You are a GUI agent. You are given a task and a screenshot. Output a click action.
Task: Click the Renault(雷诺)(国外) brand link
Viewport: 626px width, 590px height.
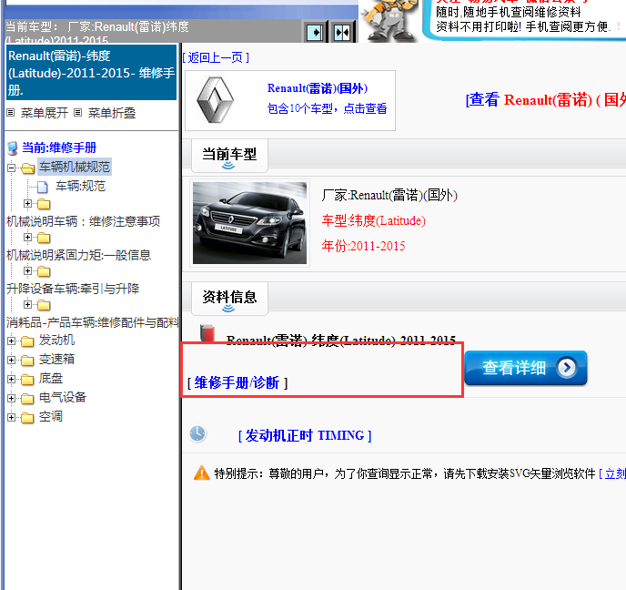pyautogui.click(x=318, y=88)
